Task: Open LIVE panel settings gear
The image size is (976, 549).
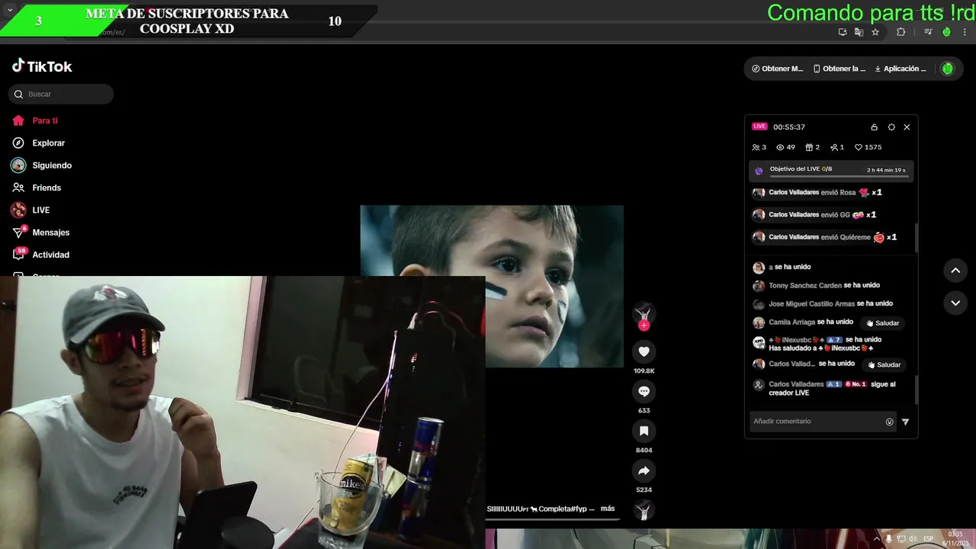Action: point(891,127)
